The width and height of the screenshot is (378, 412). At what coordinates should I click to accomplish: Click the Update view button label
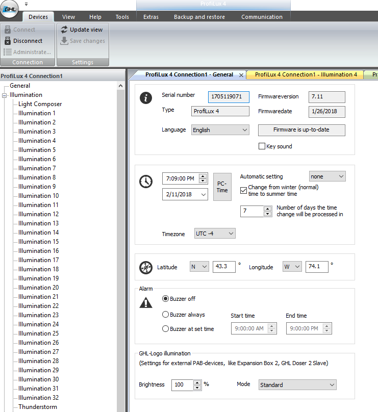(86, 30)
